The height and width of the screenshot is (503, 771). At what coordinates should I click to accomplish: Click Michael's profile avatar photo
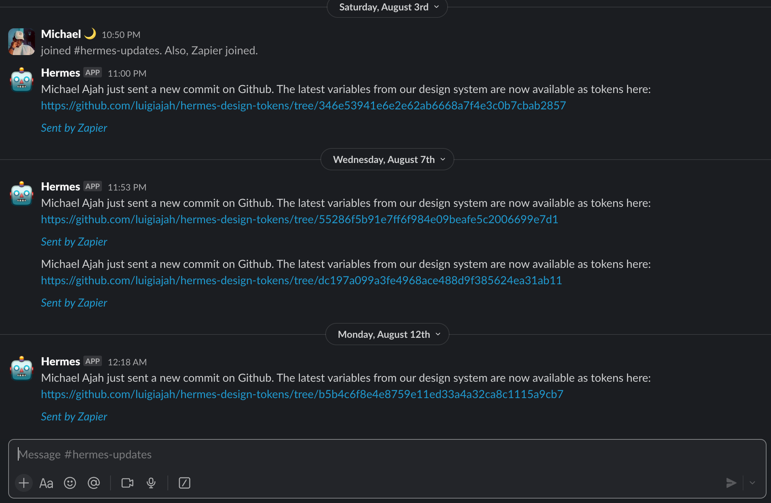[x=22, y=42]
